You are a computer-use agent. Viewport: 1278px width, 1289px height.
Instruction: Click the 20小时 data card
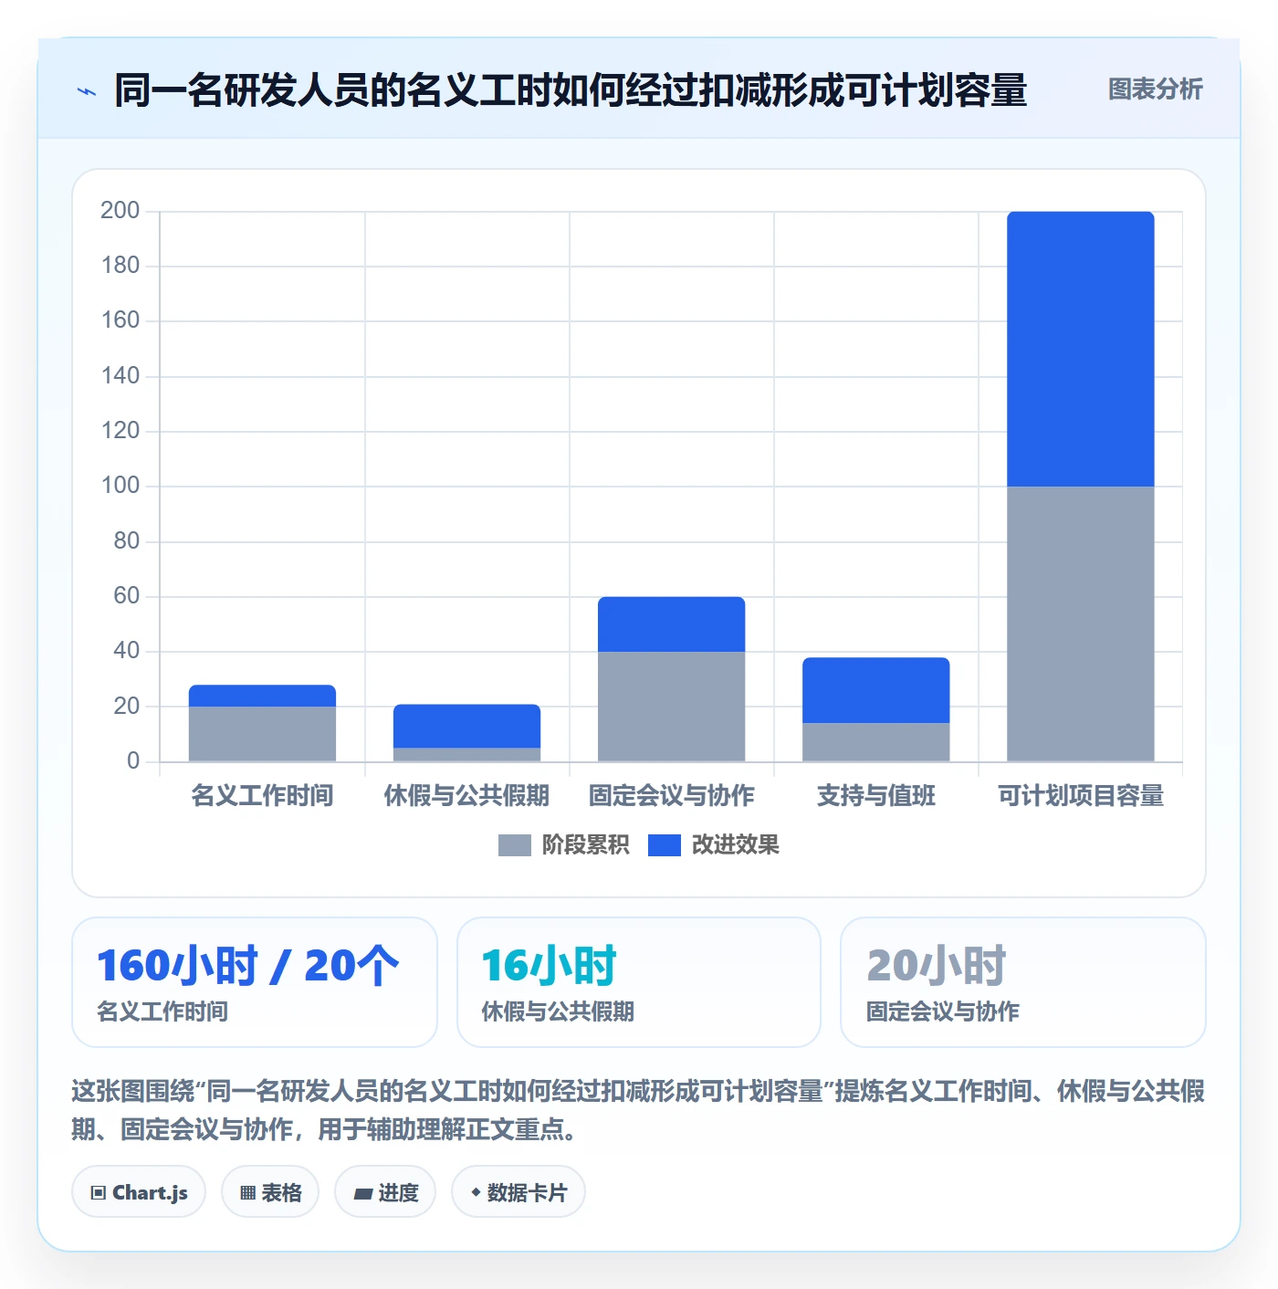tap(1023, 982)
